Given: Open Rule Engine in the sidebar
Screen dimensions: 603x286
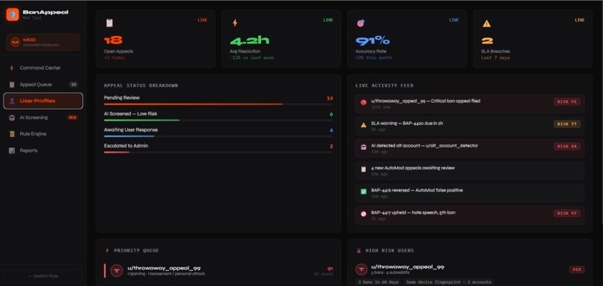Looking at the screenshot, I should [43, 134].
